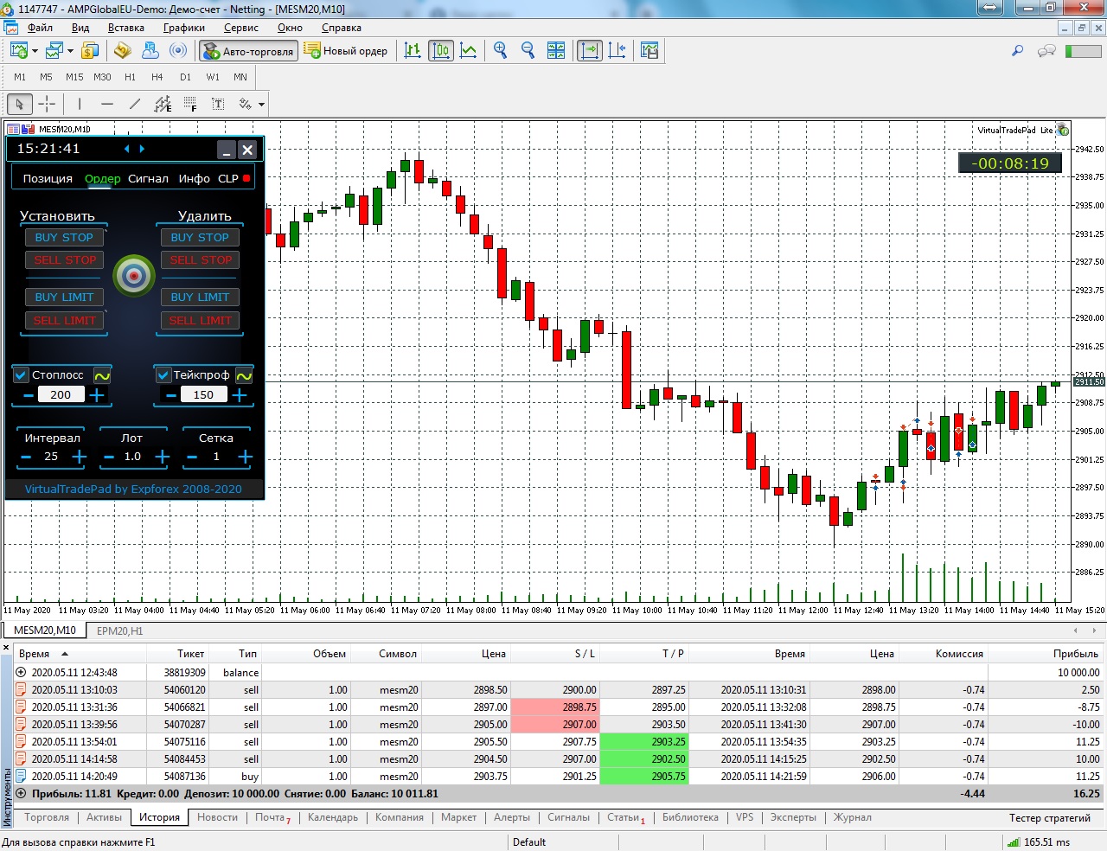Toggle the CLP red indicator
Viewport: 1107px width, 851px height.
[246, 179]
